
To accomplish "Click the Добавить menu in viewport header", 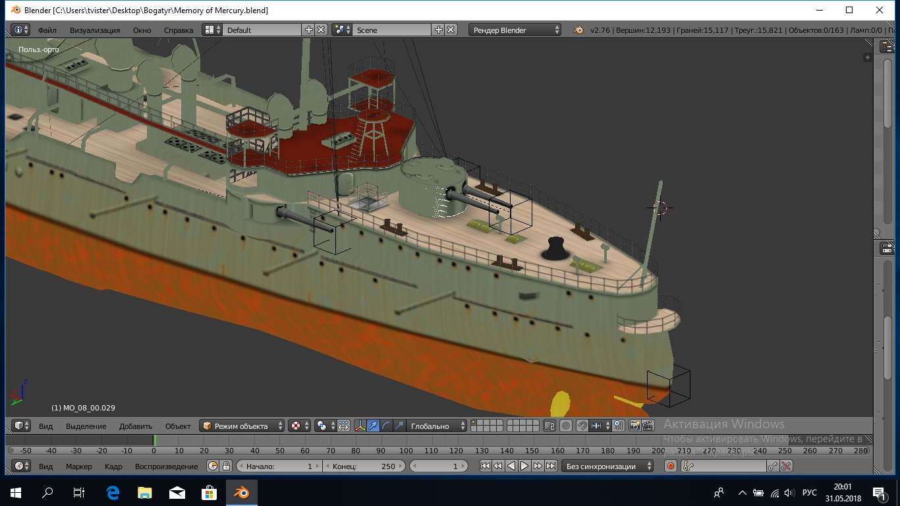I will coord(136,426).
